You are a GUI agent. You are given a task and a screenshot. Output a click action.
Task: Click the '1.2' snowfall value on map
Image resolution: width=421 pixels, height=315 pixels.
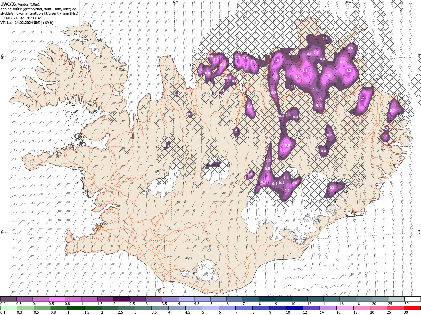pyautogui.click(x=349, y=70)
